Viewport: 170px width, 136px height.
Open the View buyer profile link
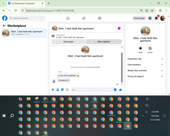(x=93, y=67)
